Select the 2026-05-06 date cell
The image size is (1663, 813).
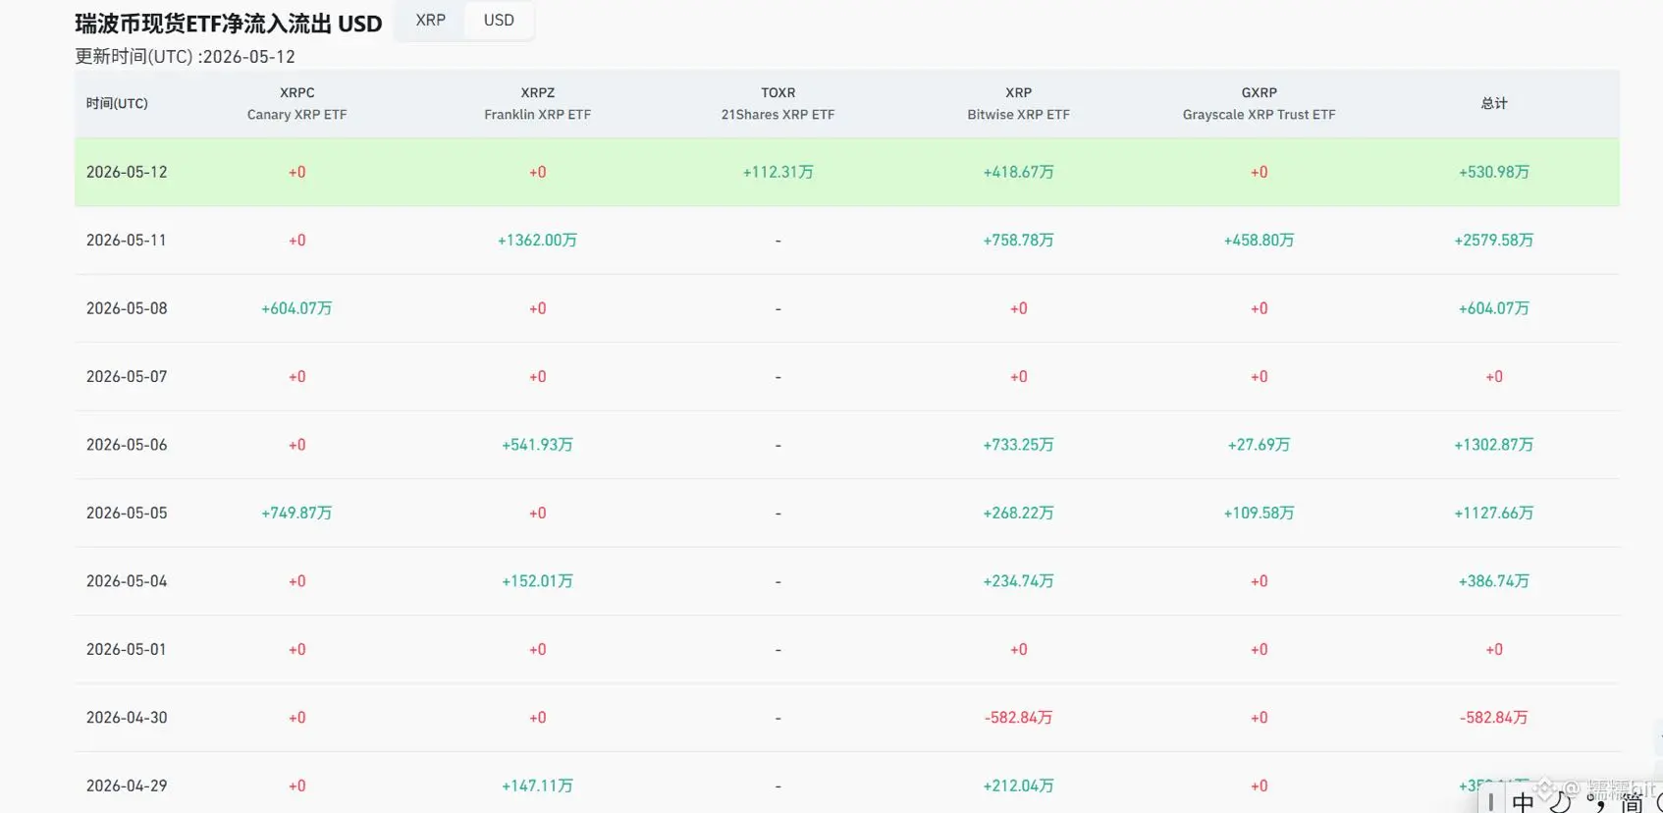pyautogui.click(x=127, y=445)
